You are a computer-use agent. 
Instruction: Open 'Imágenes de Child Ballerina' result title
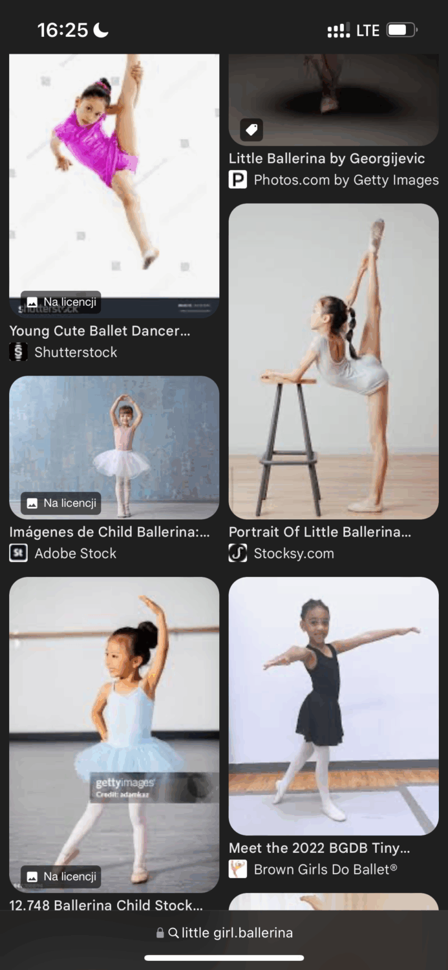[109, 532]
